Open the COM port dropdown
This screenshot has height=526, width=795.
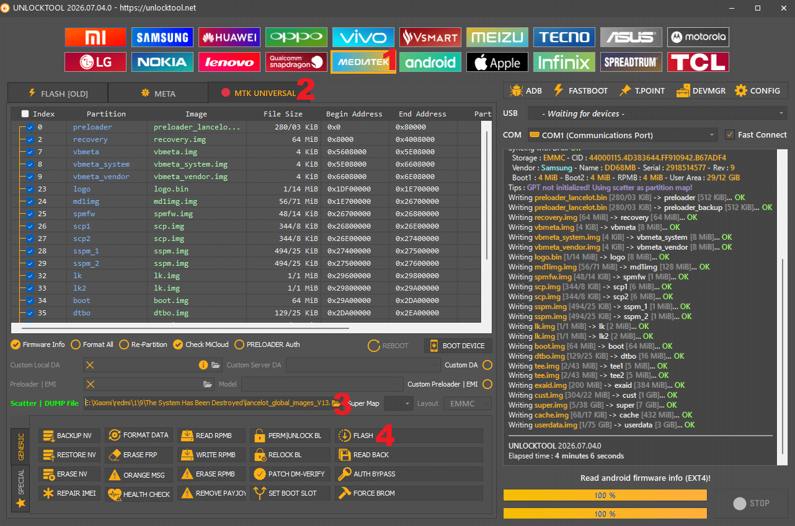click(x=622, y=134)
